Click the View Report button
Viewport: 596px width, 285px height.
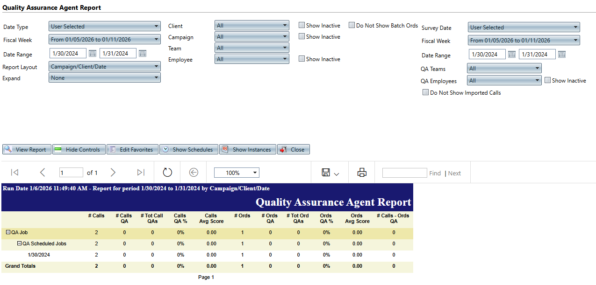pos(27,150)
